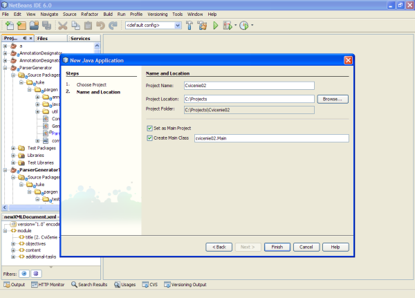Click the New Project toolbar icon
Viewport: 415px width, 298px height.
click(x=21, y=26)
